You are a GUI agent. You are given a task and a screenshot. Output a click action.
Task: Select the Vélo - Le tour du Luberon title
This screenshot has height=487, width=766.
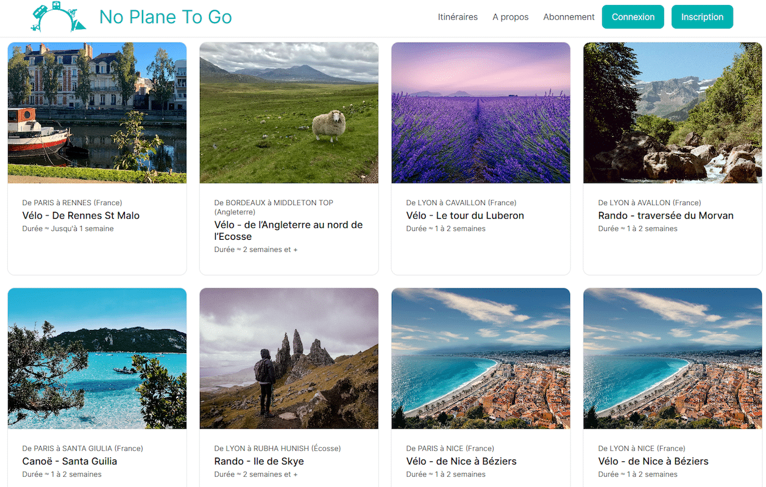coord(465,215)
